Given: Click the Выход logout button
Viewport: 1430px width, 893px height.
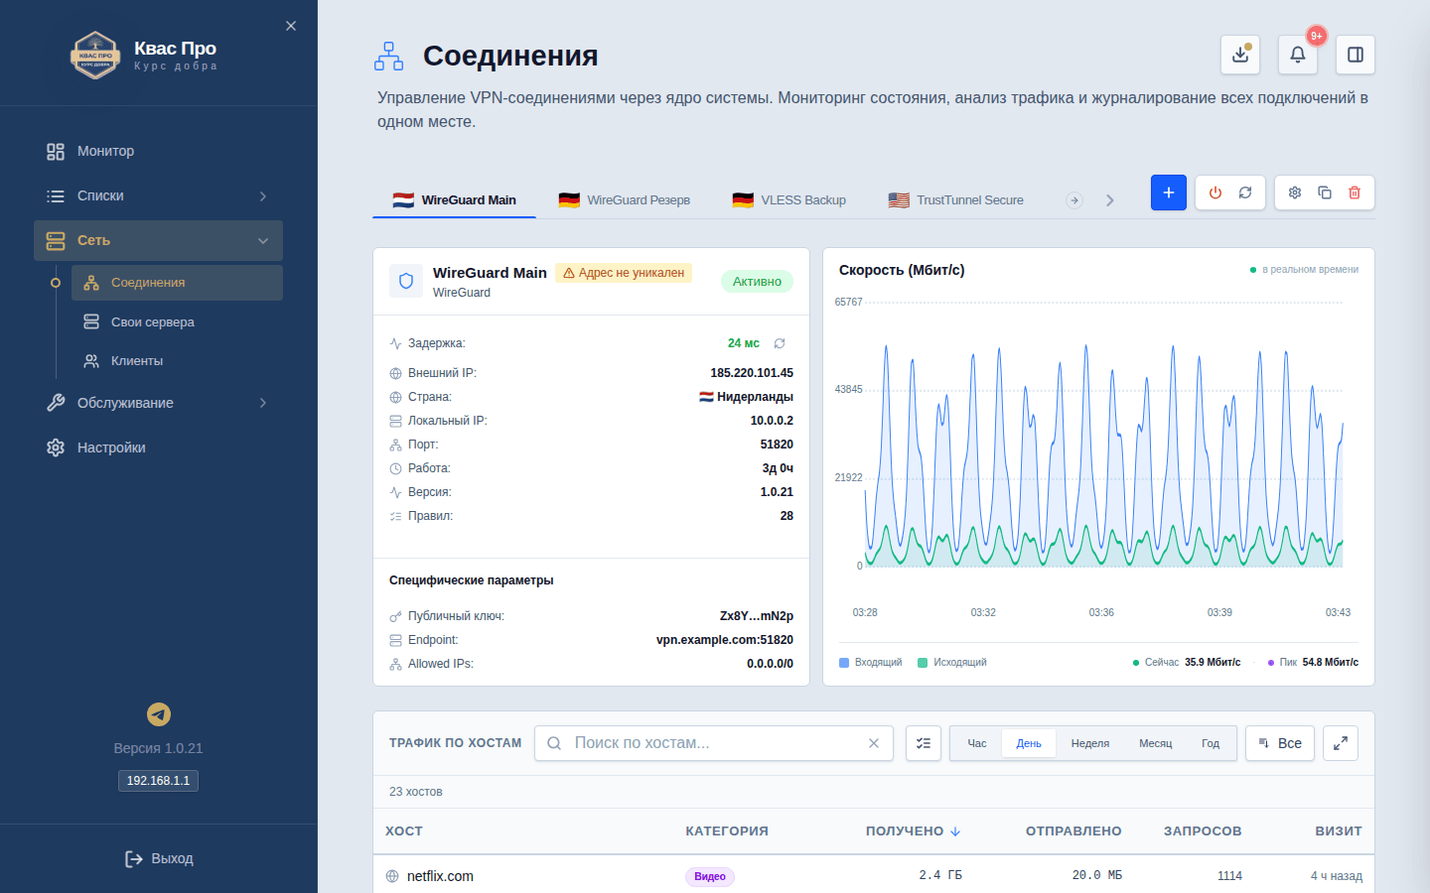Looking at the screenshot, I should (159, 859).
